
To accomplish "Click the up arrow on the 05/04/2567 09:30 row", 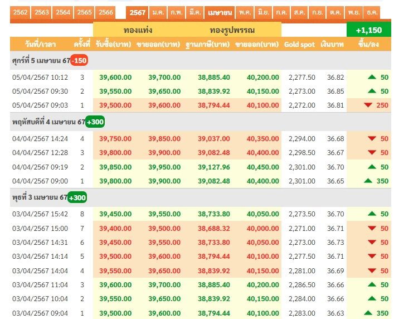I will (372, 91).
